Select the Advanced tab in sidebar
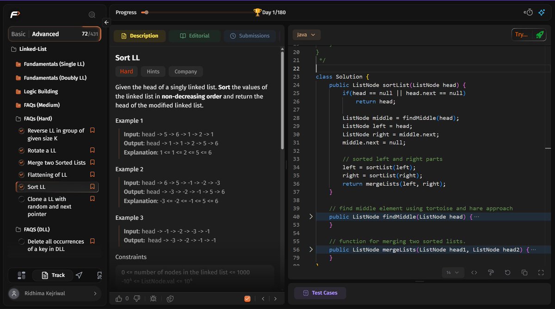Viewport: 555px width, 309px height. (x=45, y=34)
